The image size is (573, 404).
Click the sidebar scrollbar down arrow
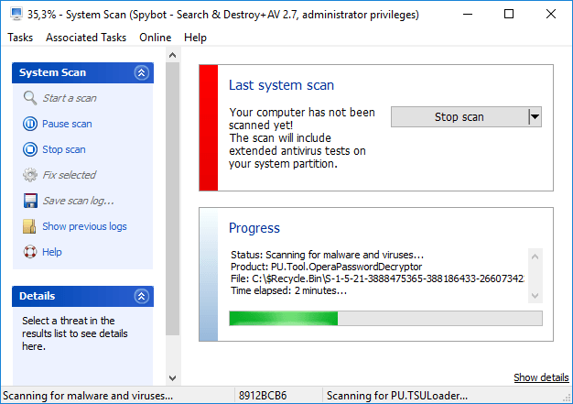172,377
